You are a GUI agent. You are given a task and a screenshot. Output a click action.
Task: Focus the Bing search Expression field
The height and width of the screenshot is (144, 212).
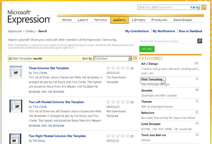point(164,7)
